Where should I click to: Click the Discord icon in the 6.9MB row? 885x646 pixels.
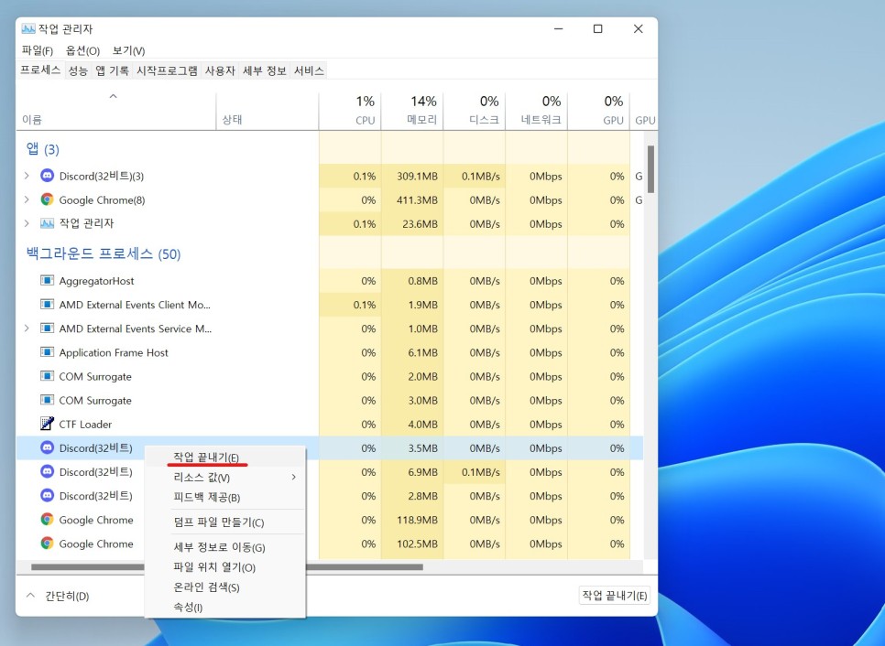(x=47, y=471)
